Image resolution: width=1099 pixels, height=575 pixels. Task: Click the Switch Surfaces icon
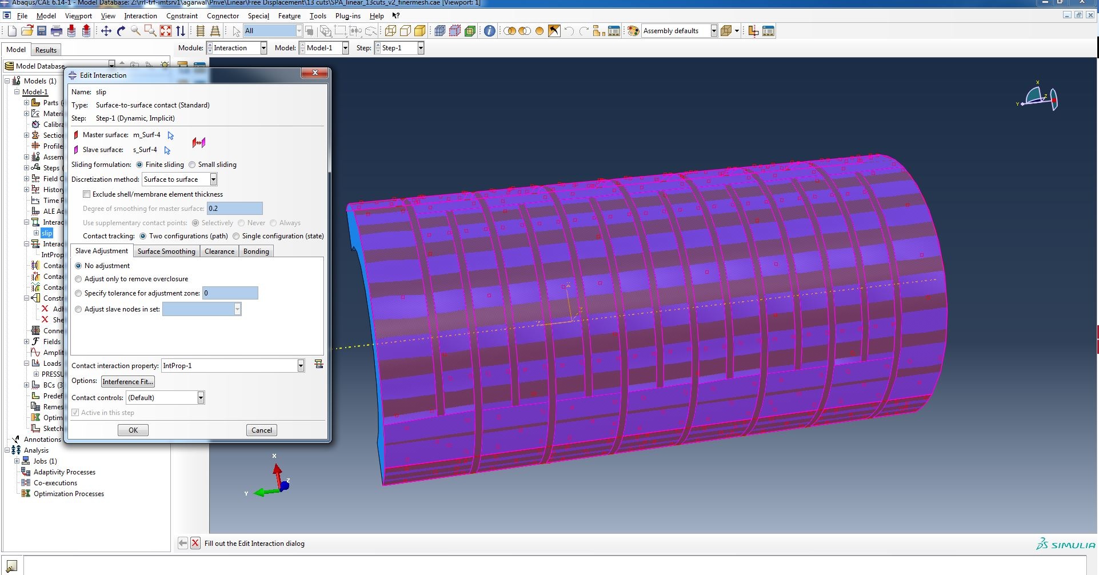click(198, 142)
